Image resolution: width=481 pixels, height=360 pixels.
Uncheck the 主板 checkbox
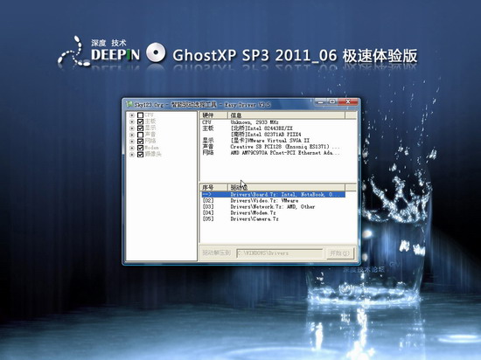click(140, 121)
